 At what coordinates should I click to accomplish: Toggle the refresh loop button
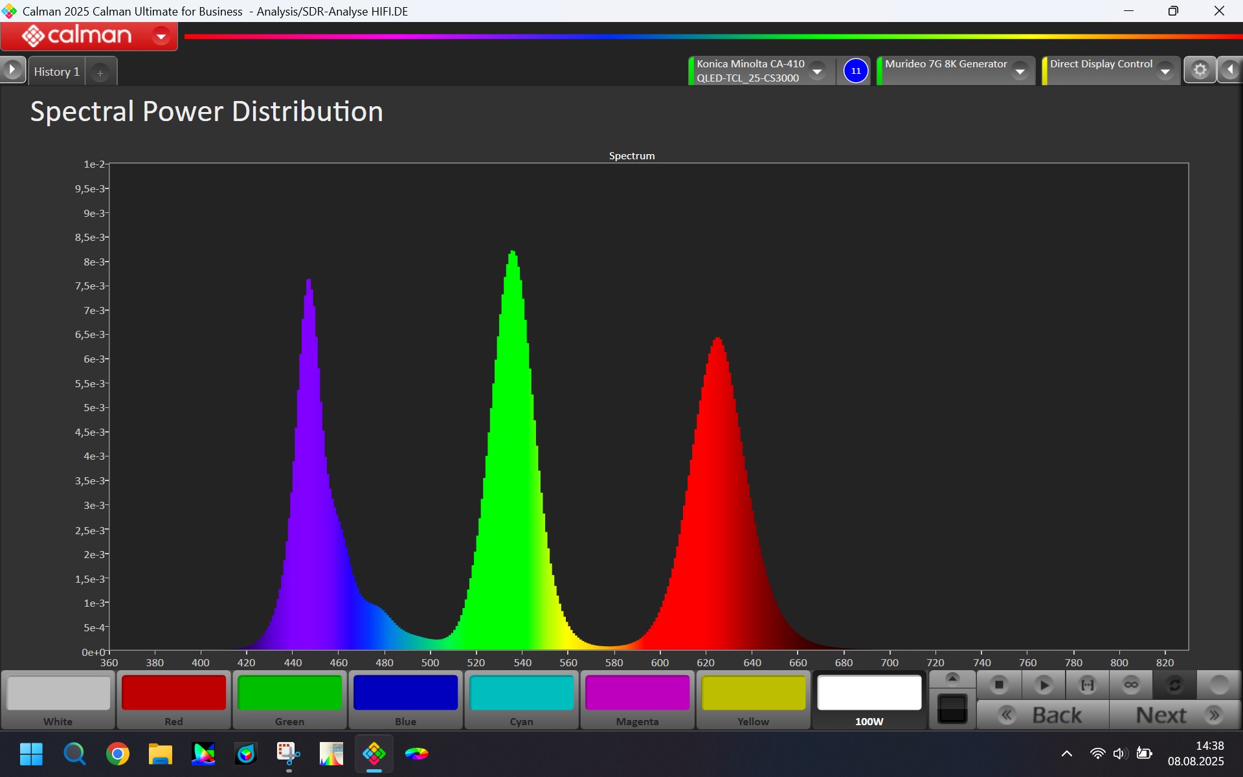pyautogui.click(x=1174, y=684)
